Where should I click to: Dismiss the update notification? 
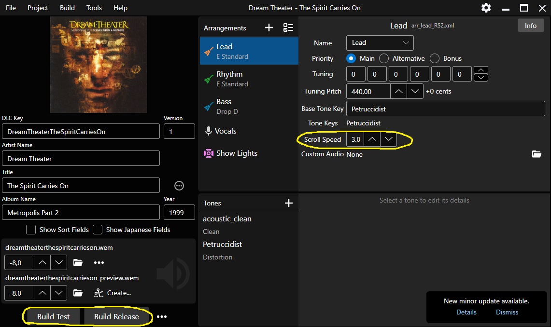pos(507,312)
